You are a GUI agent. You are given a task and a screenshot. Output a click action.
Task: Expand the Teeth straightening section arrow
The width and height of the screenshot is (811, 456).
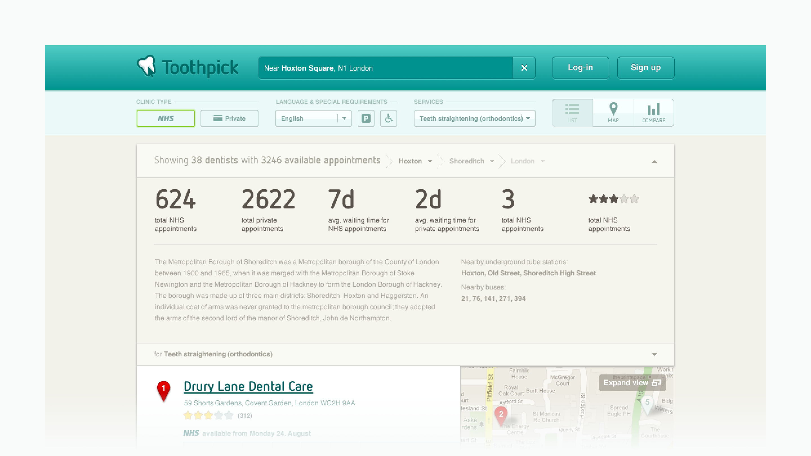(x=654, y=354)
